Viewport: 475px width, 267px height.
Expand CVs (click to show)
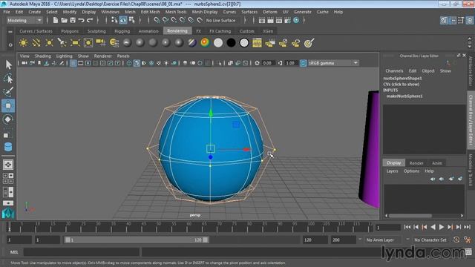click(x=401, y=84)
